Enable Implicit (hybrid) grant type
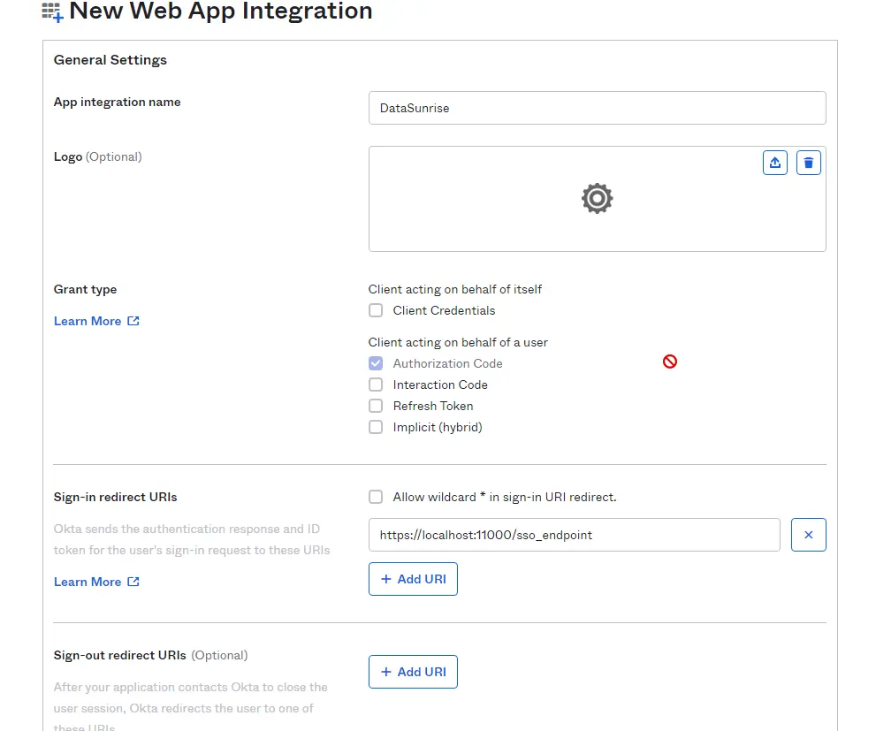Image resolution: width=876 pixels, height=731 pixels. pos(376,427)
